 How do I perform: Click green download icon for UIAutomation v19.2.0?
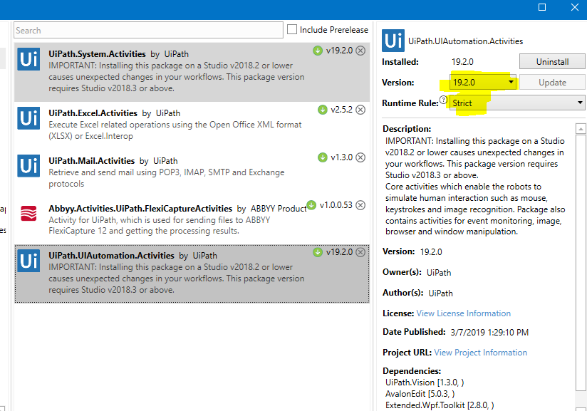(x=318, y=252)
